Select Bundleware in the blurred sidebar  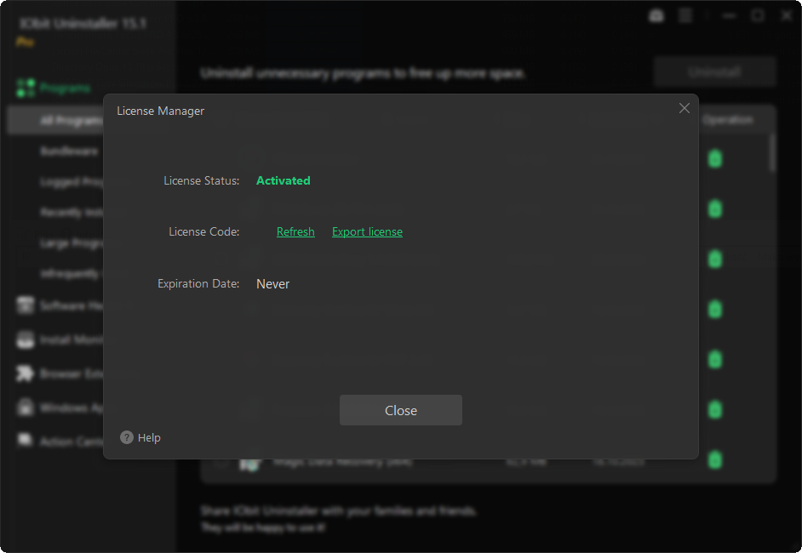click(69, 151)
